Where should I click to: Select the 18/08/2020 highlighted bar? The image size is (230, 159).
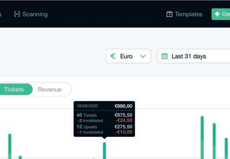tap(104, 151)
